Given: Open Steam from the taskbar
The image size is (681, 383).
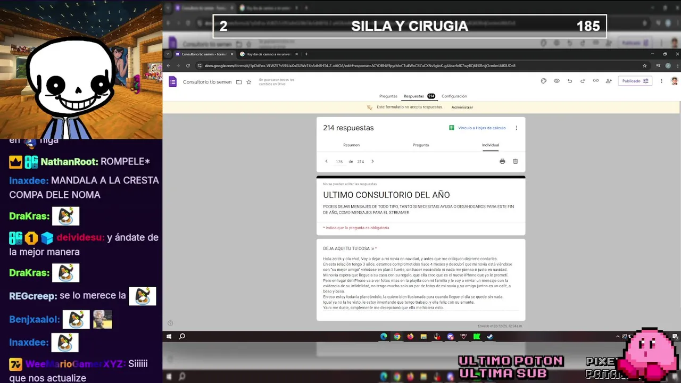Looking at the screenshot, I should pyautogui.click(x=490, y=336).
